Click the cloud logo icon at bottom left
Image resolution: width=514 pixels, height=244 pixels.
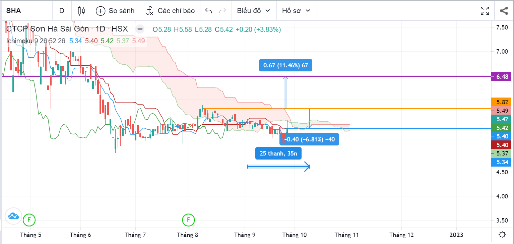(x=13, y=216)
